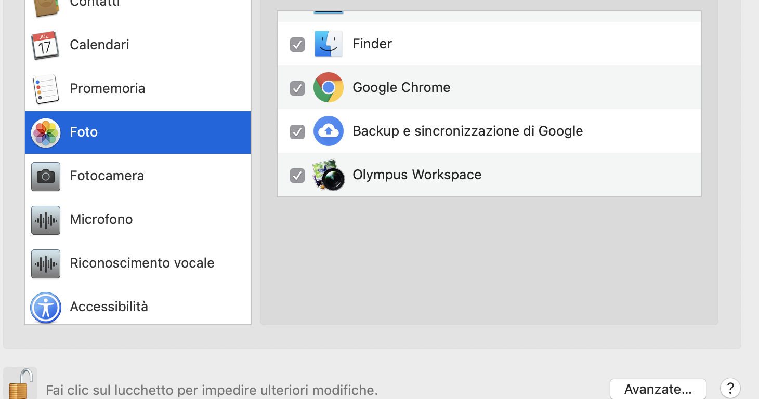The image size is (759, 399).
Task: Select Promemoria in the privacy list
Action: (138, 89)
